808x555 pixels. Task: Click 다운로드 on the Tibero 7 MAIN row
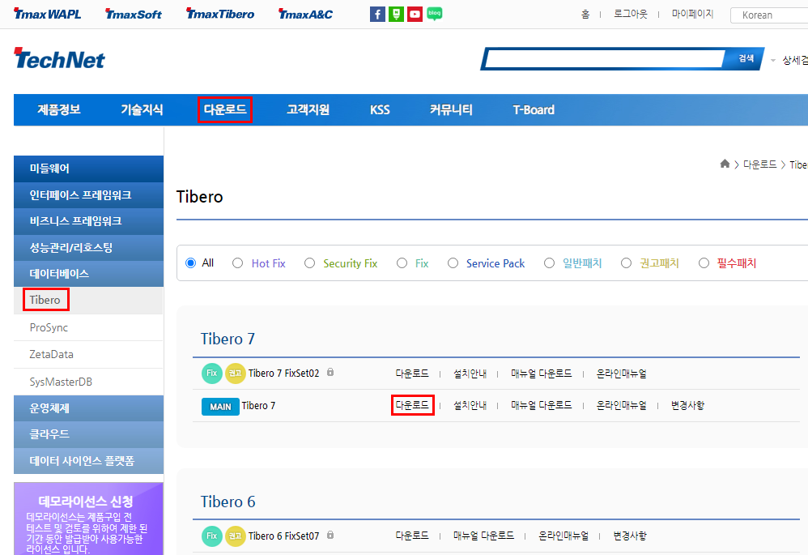pos(412,405)
